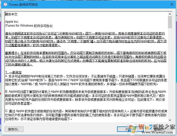Click the '简体中文' heading text

coord(11,14)
